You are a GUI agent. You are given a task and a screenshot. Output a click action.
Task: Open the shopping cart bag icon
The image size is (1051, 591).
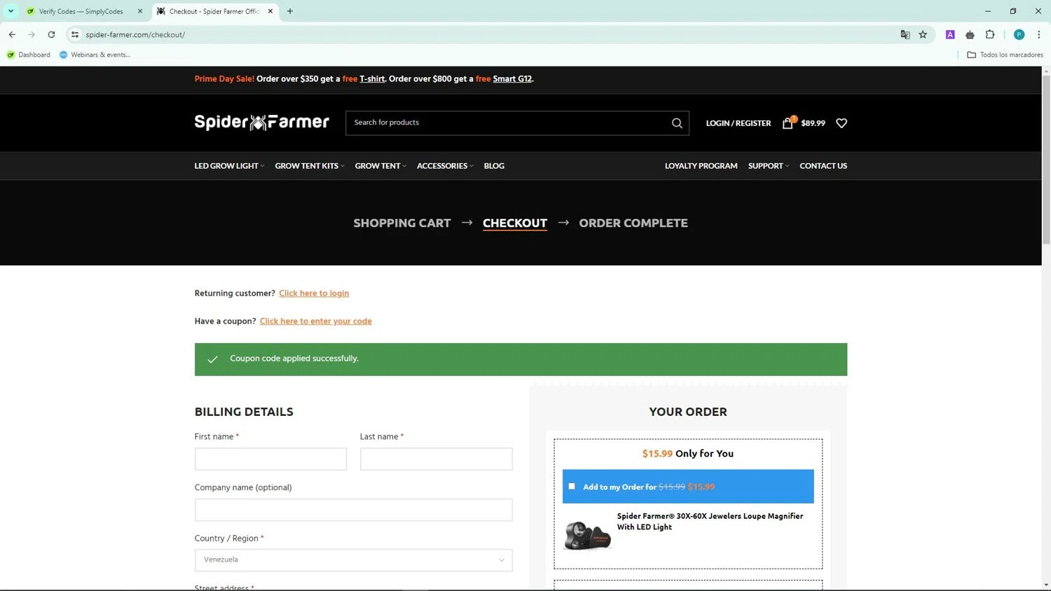(x=788, y=123)
